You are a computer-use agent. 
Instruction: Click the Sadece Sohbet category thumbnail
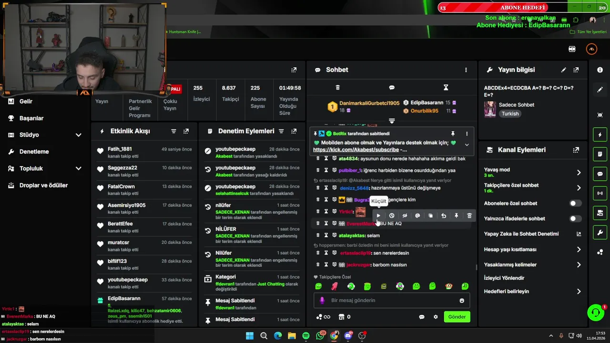coord(490,109)
